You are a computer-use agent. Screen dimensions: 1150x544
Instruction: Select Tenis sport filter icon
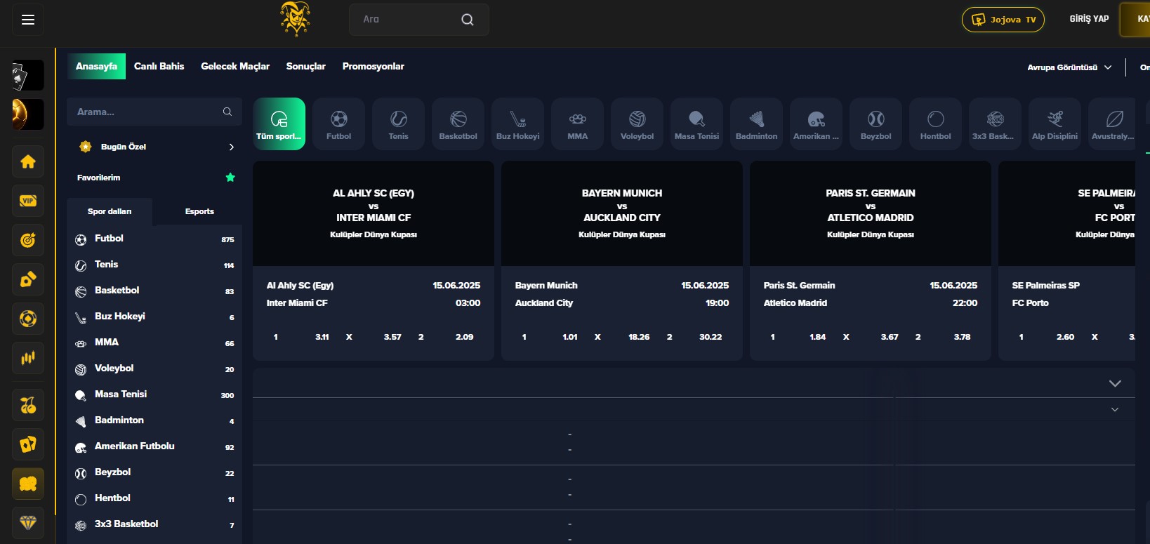coord(398,124)
